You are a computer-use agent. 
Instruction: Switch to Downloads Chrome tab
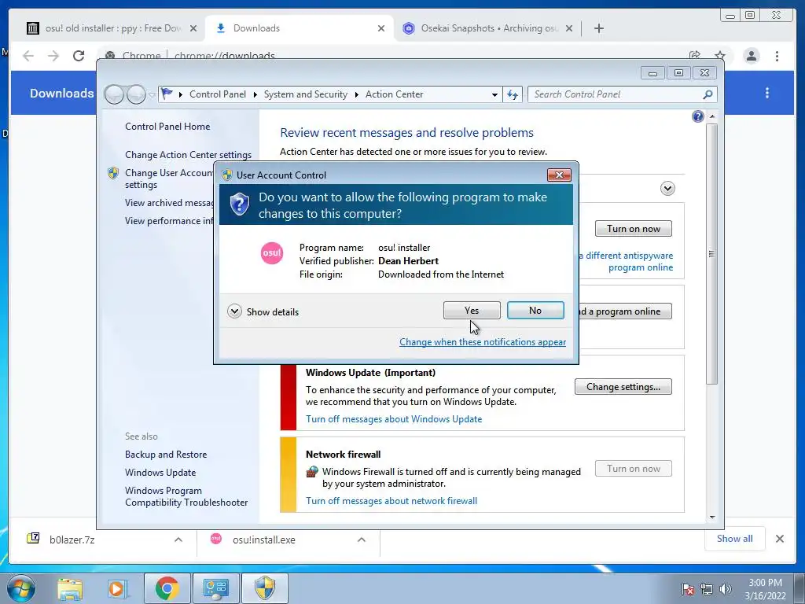pos(299,28)
